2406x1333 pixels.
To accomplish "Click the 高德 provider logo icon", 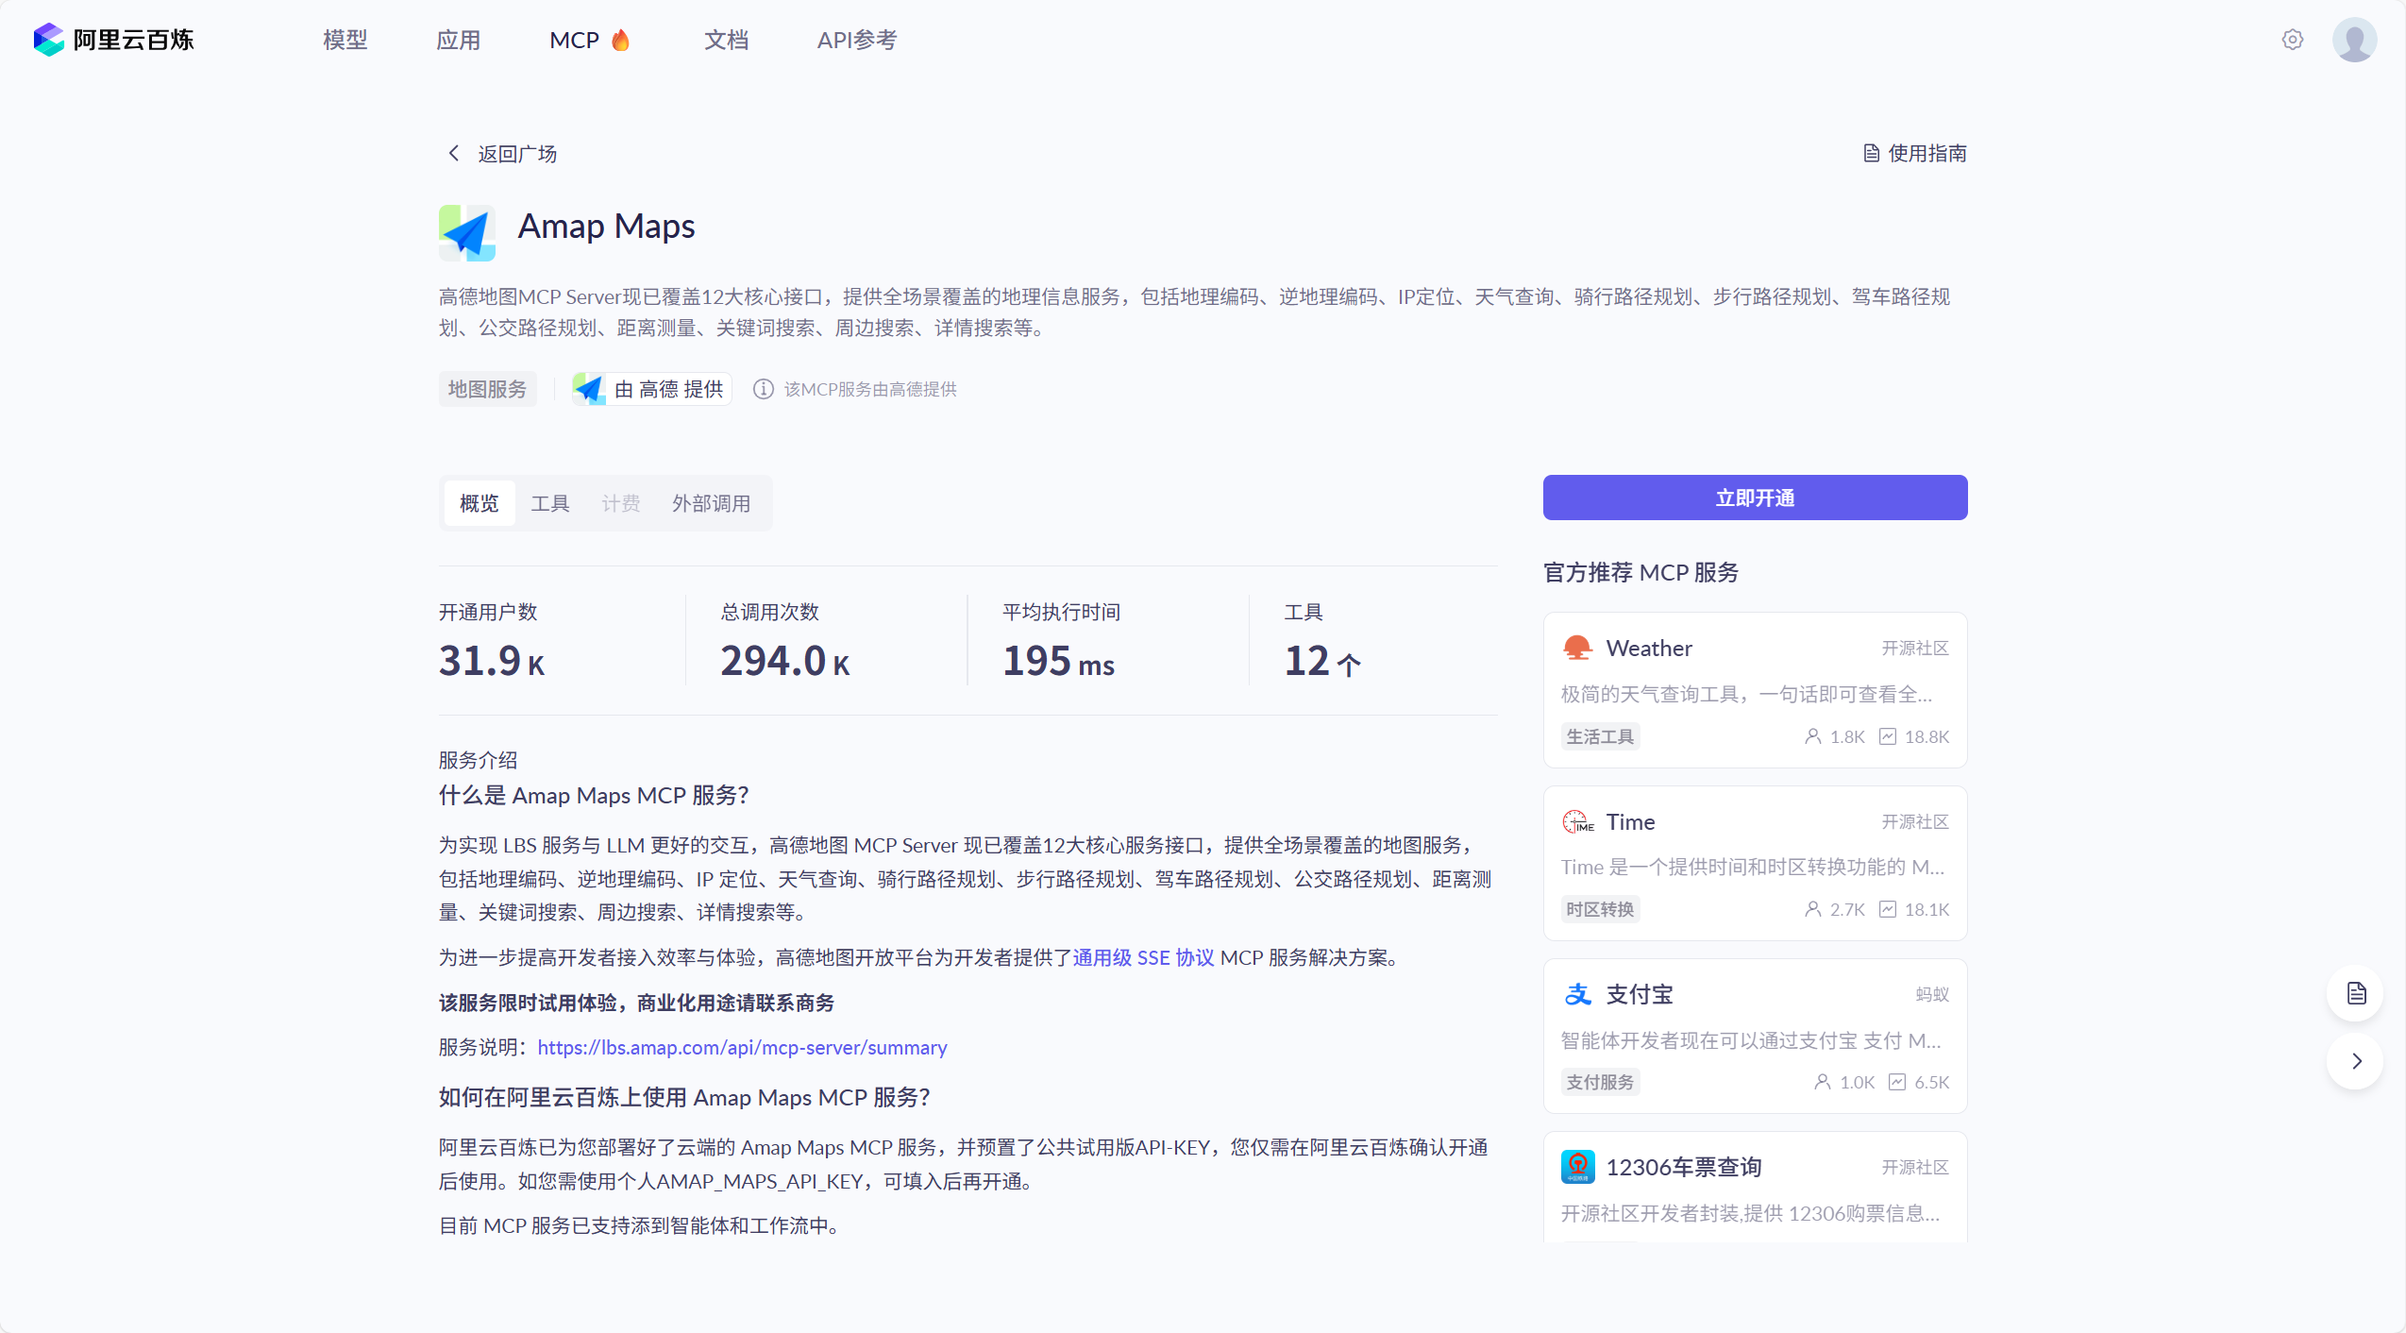I will tap(590, 389).
